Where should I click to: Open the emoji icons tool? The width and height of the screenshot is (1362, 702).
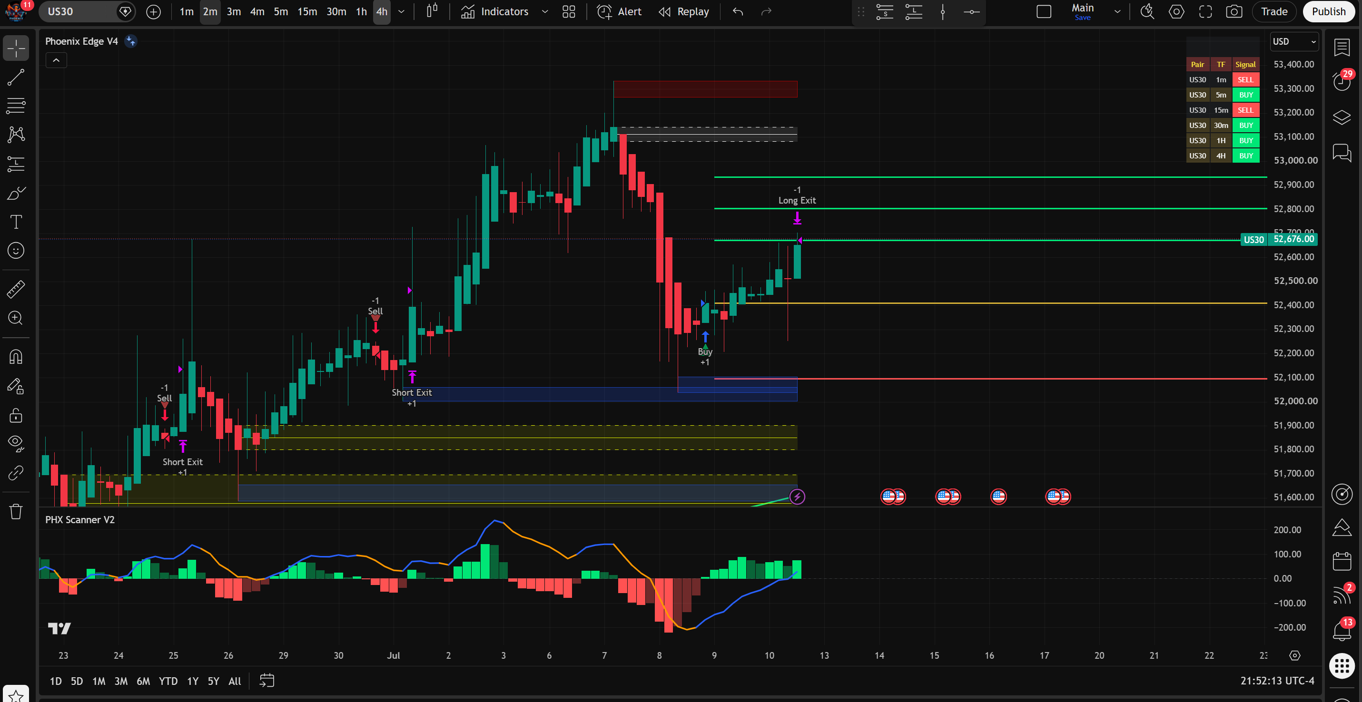[x=16, y=250]
